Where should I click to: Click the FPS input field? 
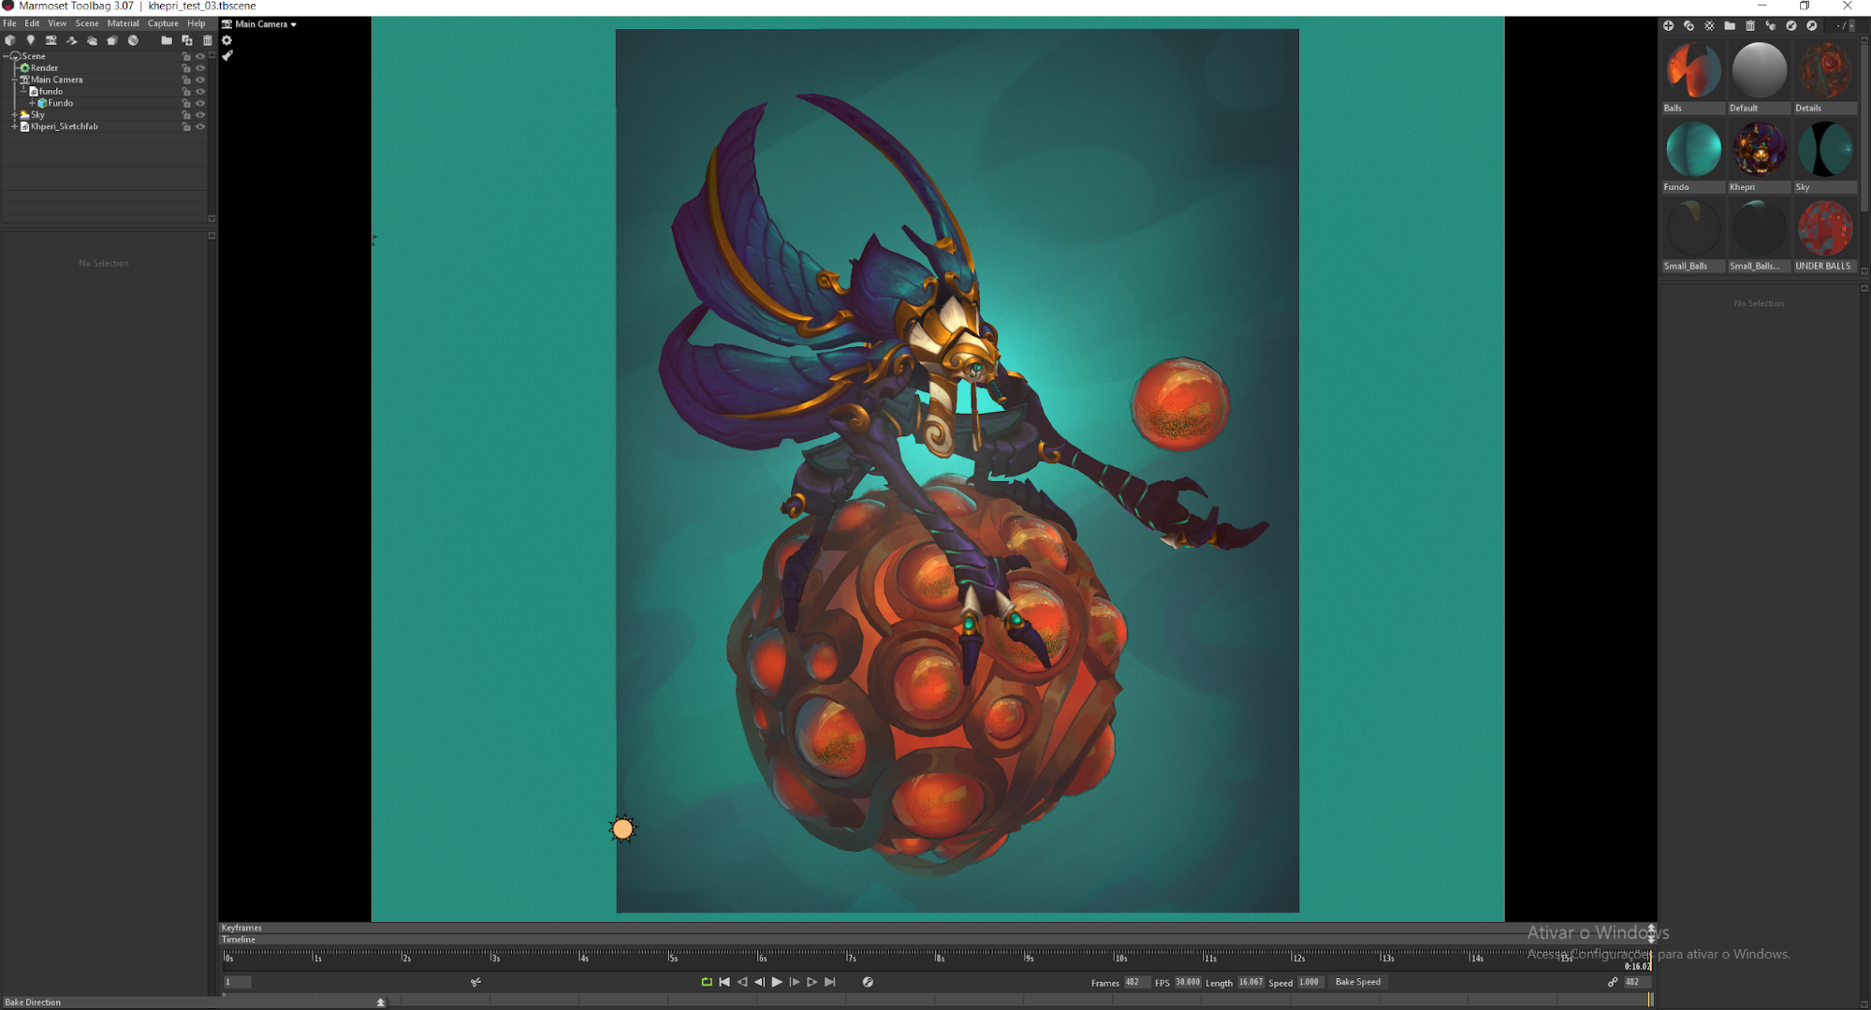tap(1187, 982)
